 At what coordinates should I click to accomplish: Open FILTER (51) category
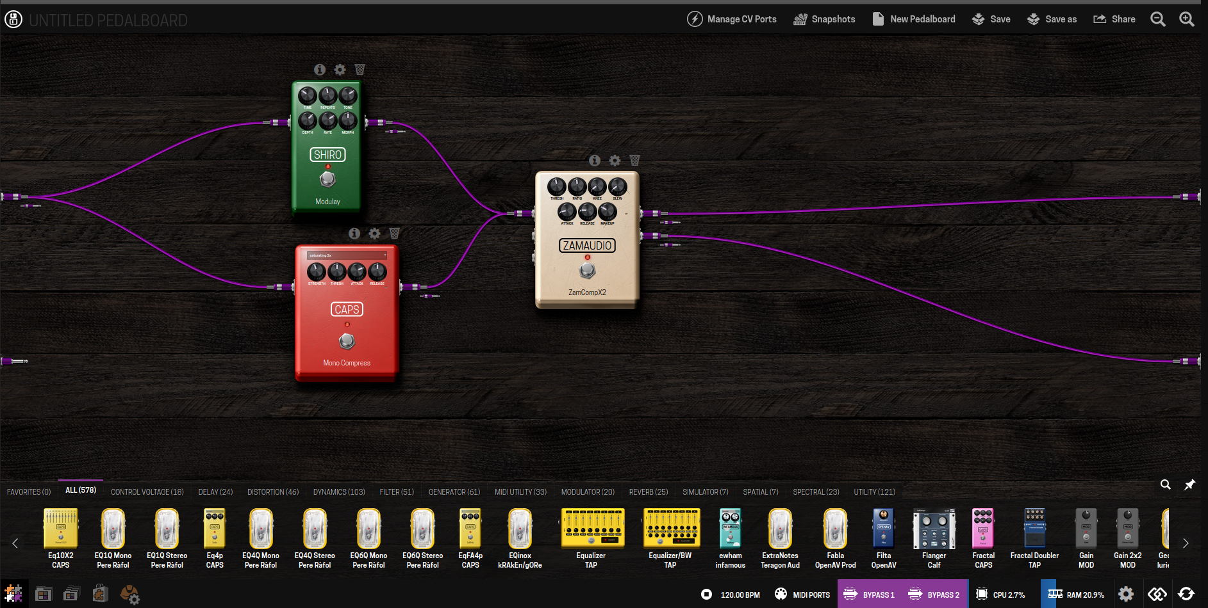point(397,492)
